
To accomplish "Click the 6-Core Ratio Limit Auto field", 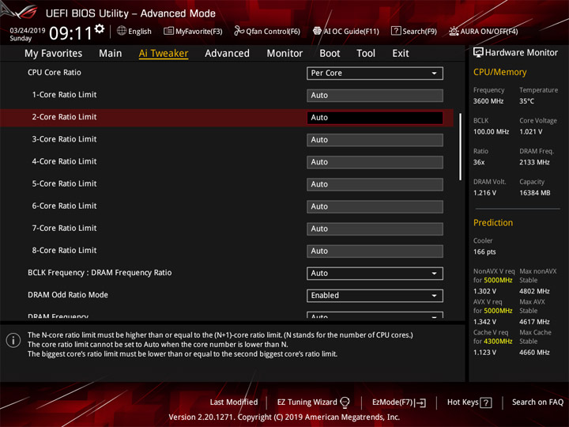I will point(375,206).
